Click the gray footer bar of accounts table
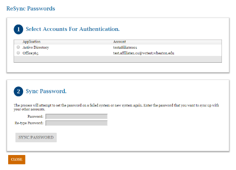This screenshot has width=236, height=170. (118, 59)
